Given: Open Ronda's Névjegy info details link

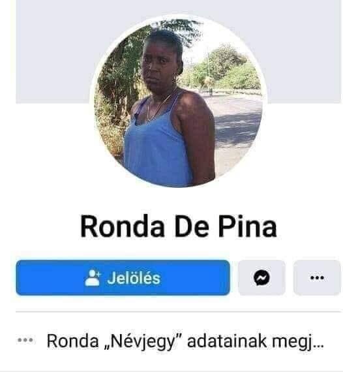Looking at the screenshot, I should 185,341.
